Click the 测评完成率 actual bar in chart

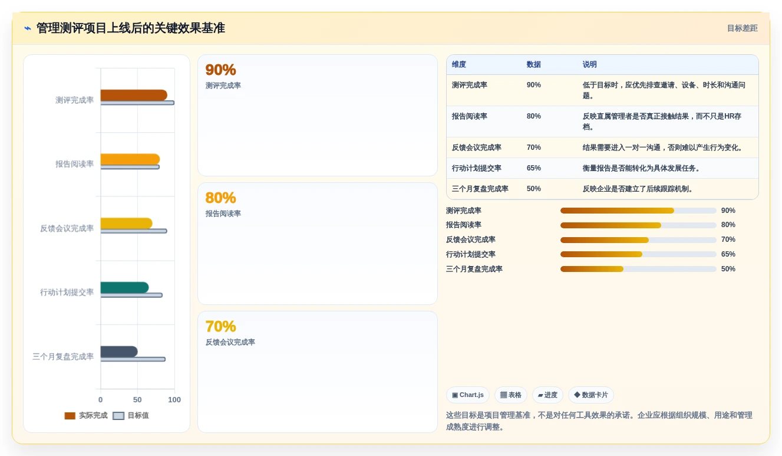[x=134, y=95]
